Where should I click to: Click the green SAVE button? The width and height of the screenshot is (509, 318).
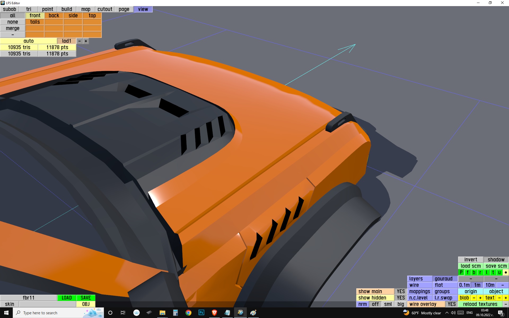click(86, 298)
